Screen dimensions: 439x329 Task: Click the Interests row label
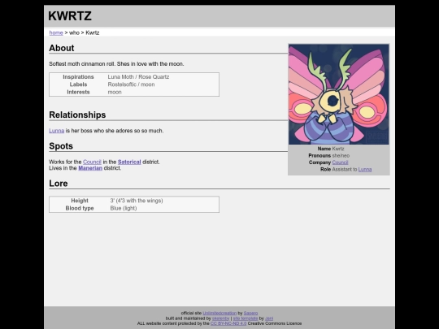[x=78, y=92]
